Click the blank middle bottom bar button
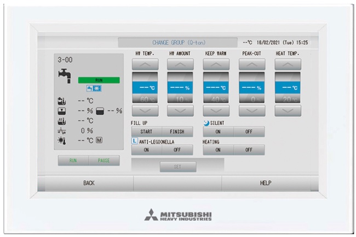This screenshot has height=237, width=356. point(177,183)
